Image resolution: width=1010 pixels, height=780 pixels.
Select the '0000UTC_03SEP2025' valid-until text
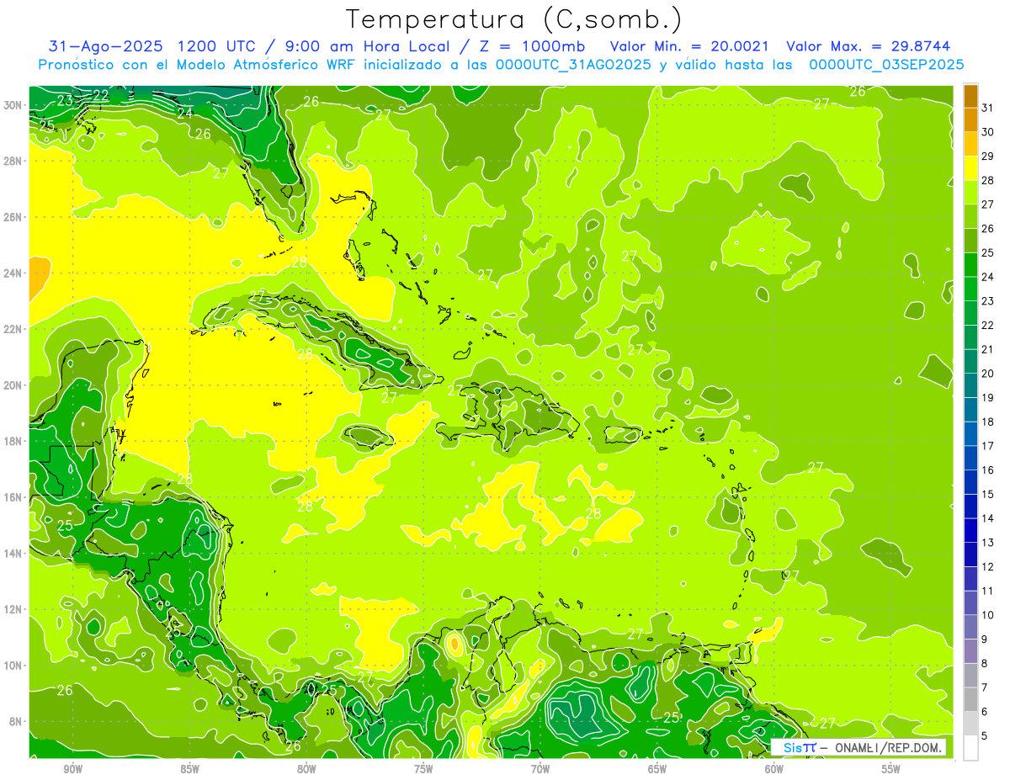pyautogui.click(x=886, y=65)
